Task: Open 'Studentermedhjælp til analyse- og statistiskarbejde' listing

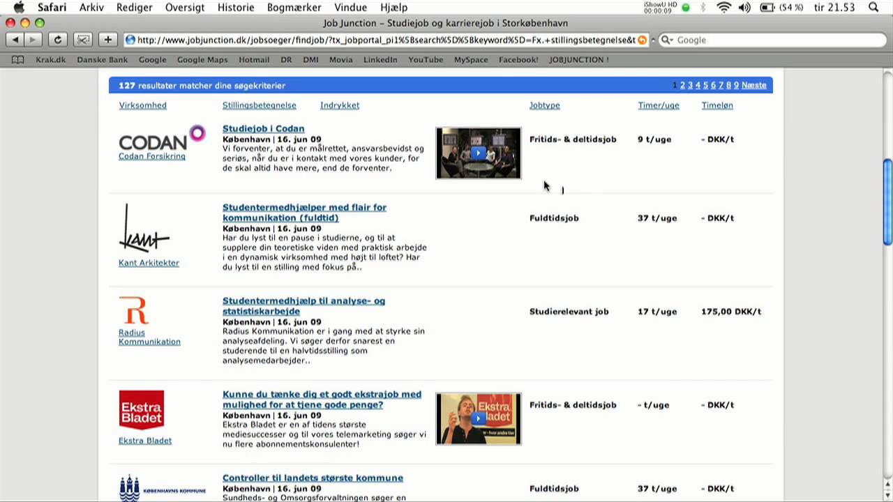Action: pos(303,306)
